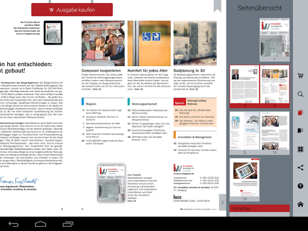Switch to grid view icon
Image resolution: width=308 pixels, height=231 pixels.
click(300, 149)
